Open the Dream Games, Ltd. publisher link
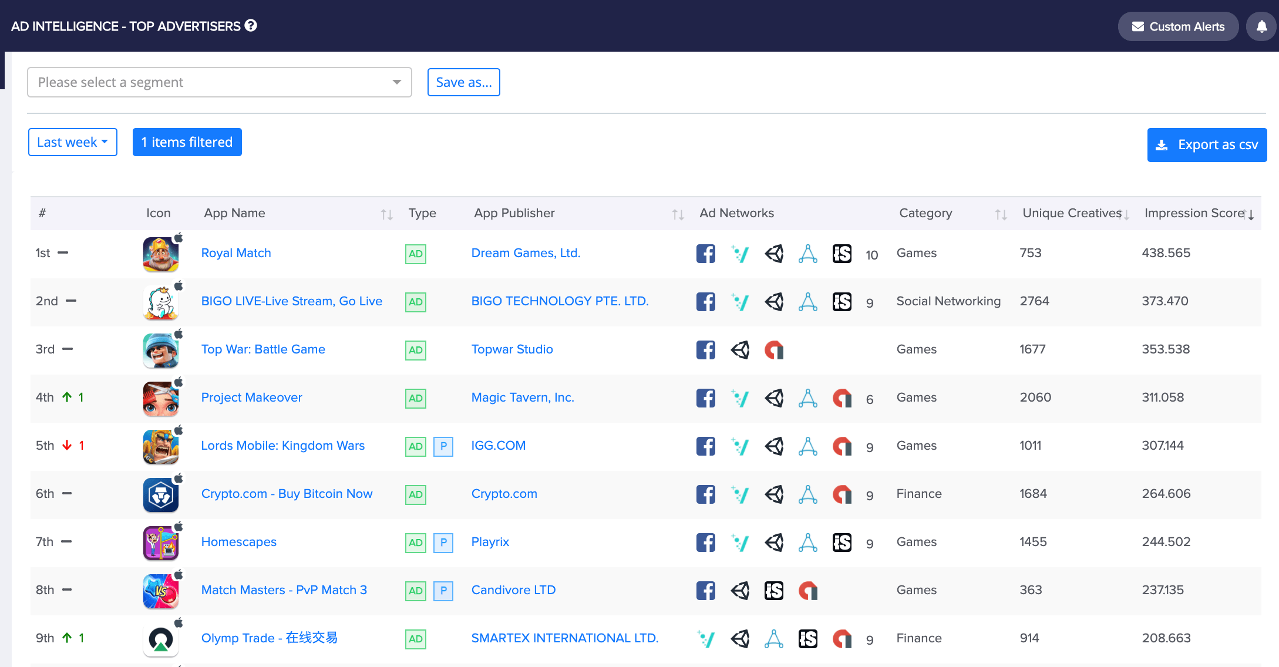Image resolution: width=1279 pixels, height=667 pixels. pos(526,253)
